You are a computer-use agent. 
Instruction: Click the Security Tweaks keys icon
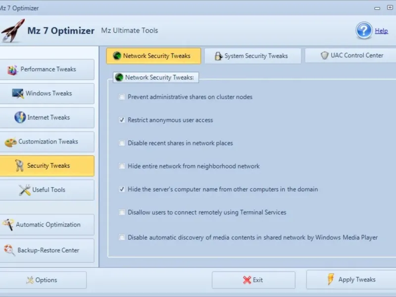click(19, 166)
